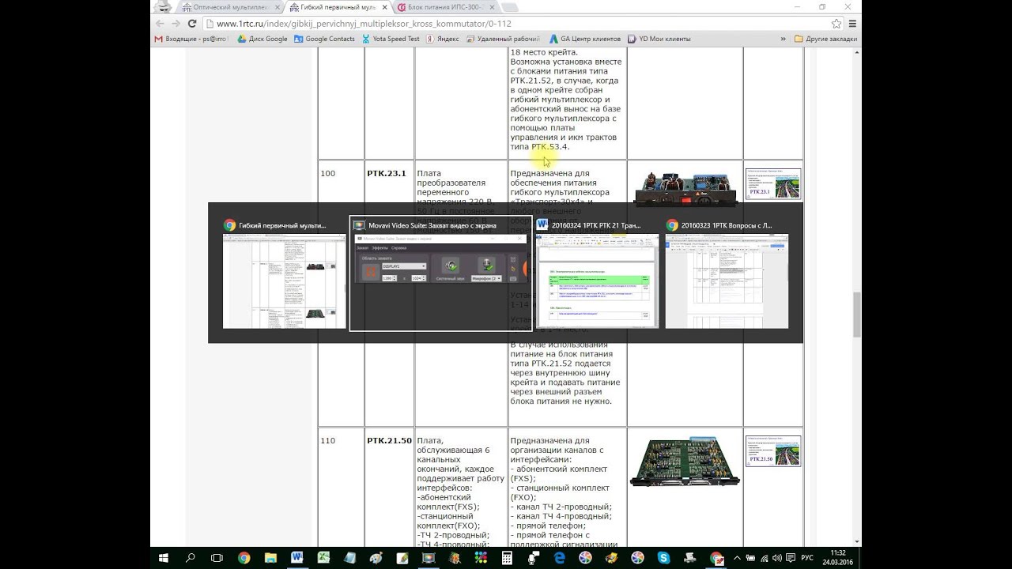The height and width of the screenshot is (569, 1012).
Task: Go back with the browser back arrow
Action: pyautogui.click(x=160, y=24)
